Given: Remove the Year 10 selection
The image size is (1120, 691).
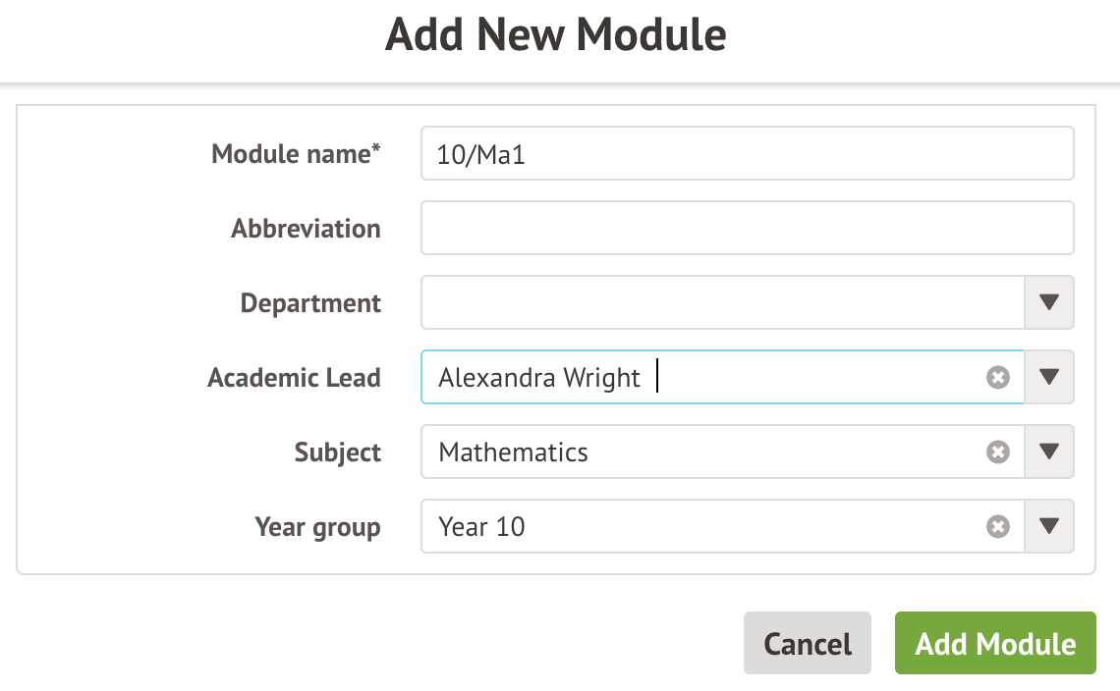Looking at the screenshot, I should coord(997,527).
